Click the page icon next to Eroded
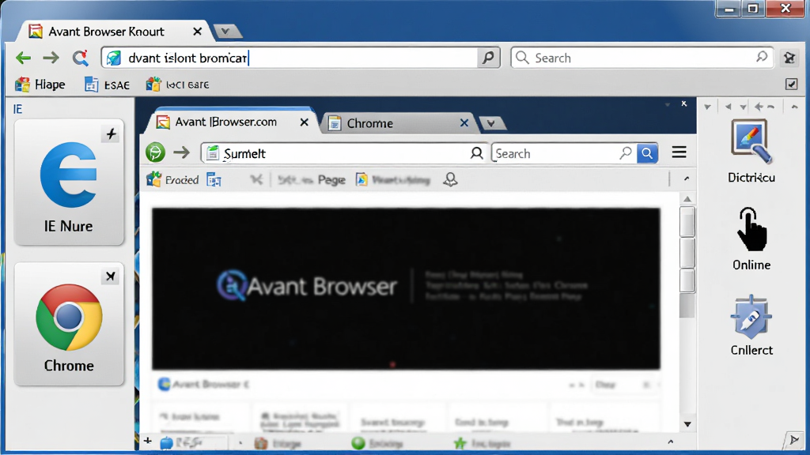This screenshot has height=455, width=810. pos(214,179)
